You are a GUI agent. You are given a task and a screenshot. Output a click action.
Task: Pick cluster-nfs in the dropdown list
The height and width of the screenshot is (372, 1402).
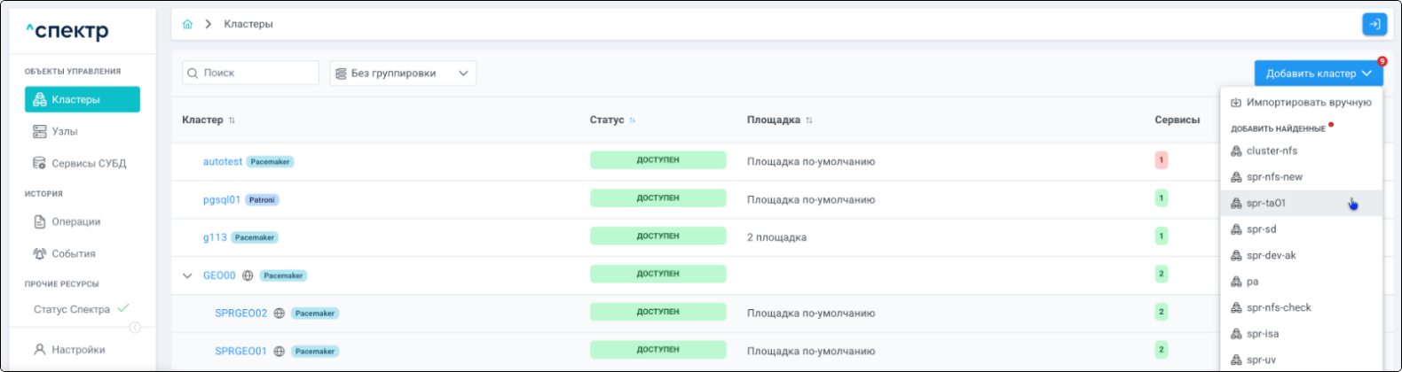(x=1271, y=151)
